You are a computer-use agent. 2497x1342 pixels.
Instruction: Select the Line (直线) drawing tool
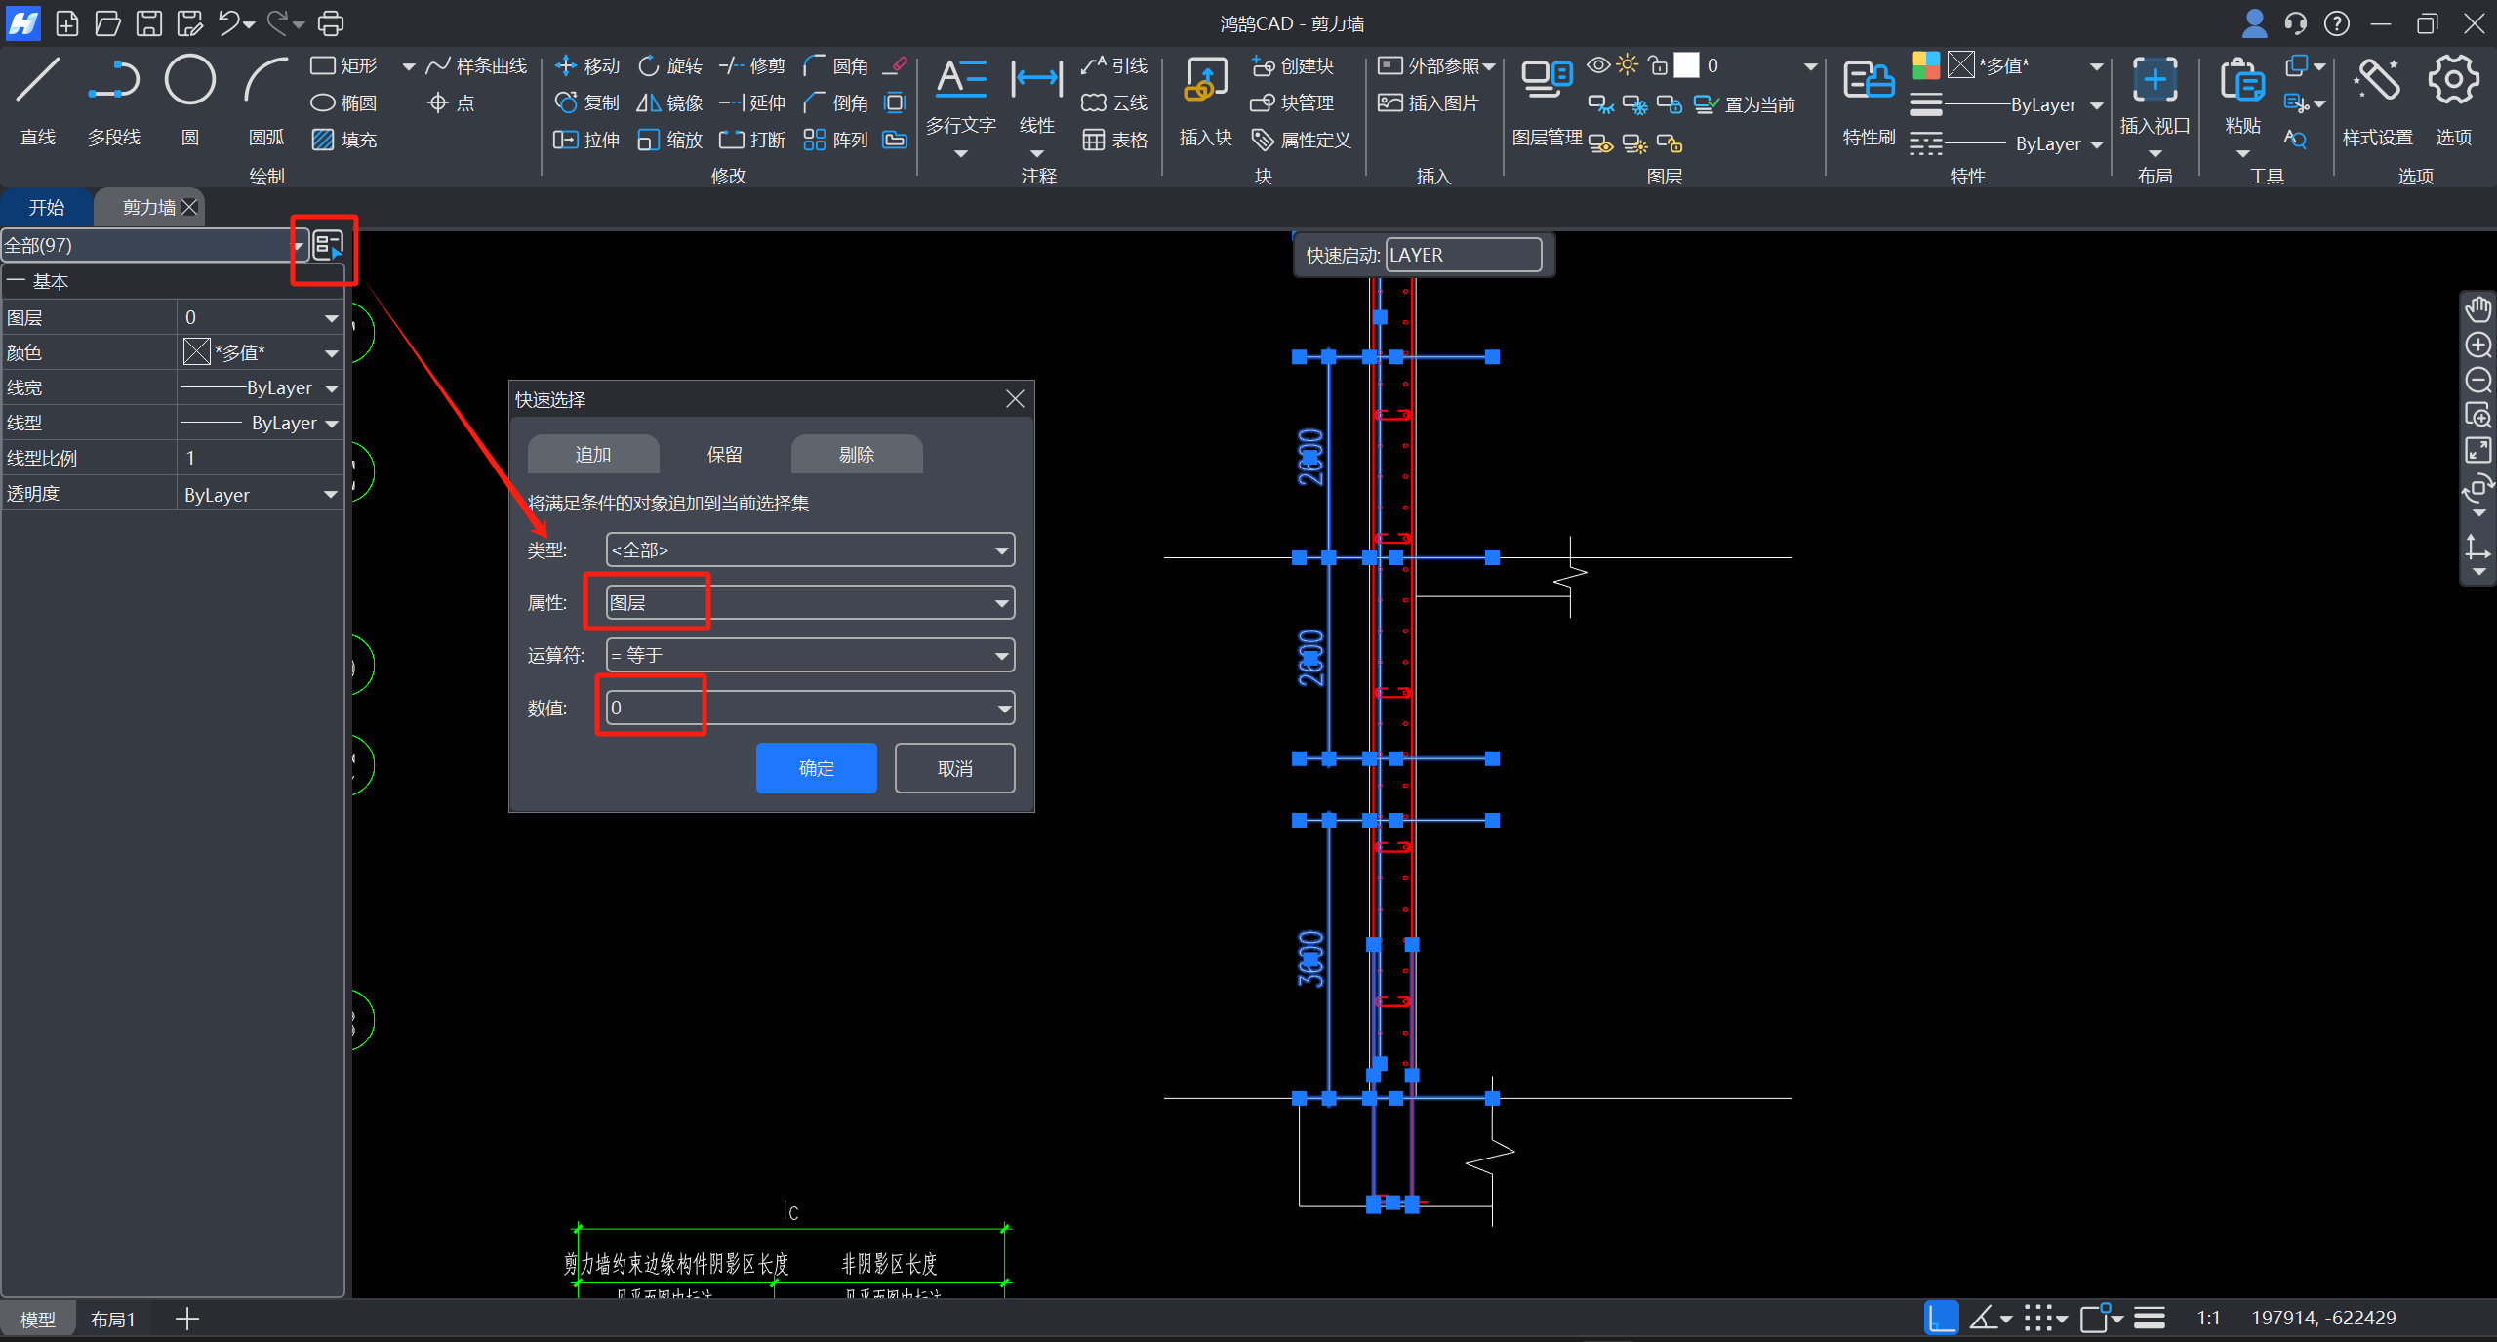point(38,82)
